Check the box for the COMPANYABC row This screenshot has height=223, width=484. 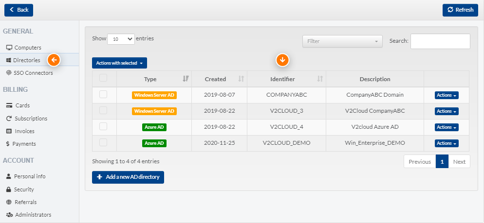click(103, 94)
